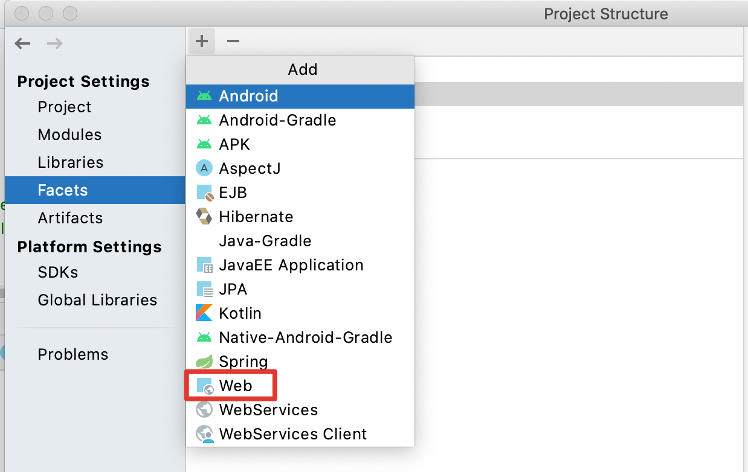The height and width of the screenshot is (472, 748).
Task: Pick Hibernate in the Add list
Action: click(x=256, y=217)
